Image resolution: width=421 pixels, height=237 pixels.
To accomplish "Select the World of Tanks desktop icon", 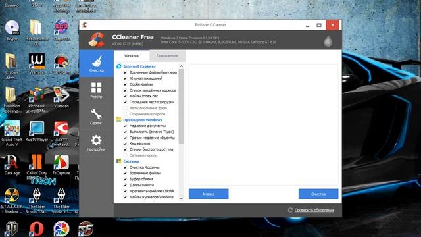I will tap(11, 228).
